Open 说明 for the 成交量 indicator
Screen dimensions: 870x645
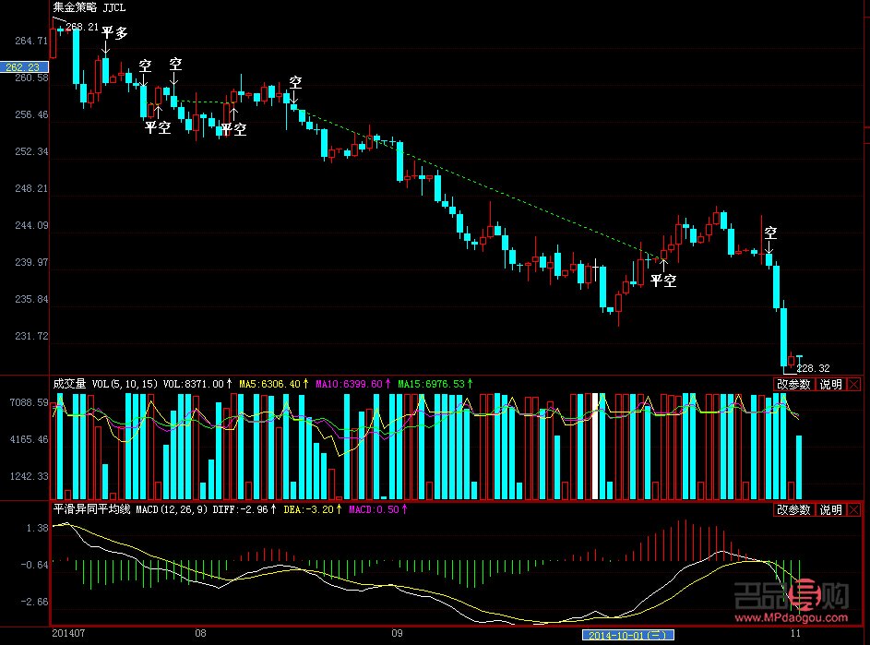click(x=830, y=384)
